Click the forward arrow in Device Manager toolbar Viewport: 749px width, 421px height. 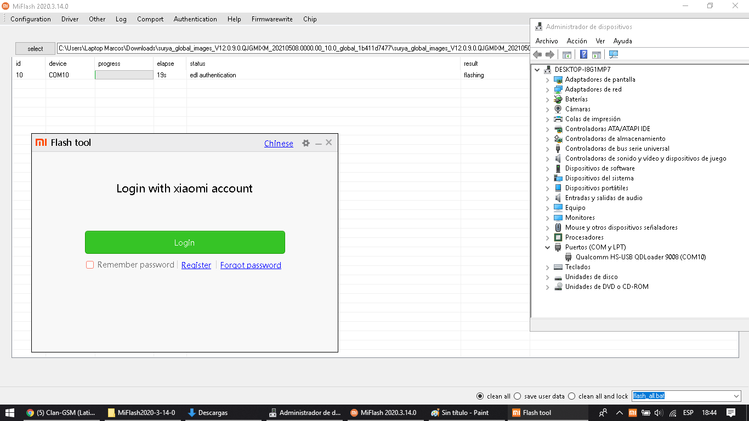coord(549,54)
